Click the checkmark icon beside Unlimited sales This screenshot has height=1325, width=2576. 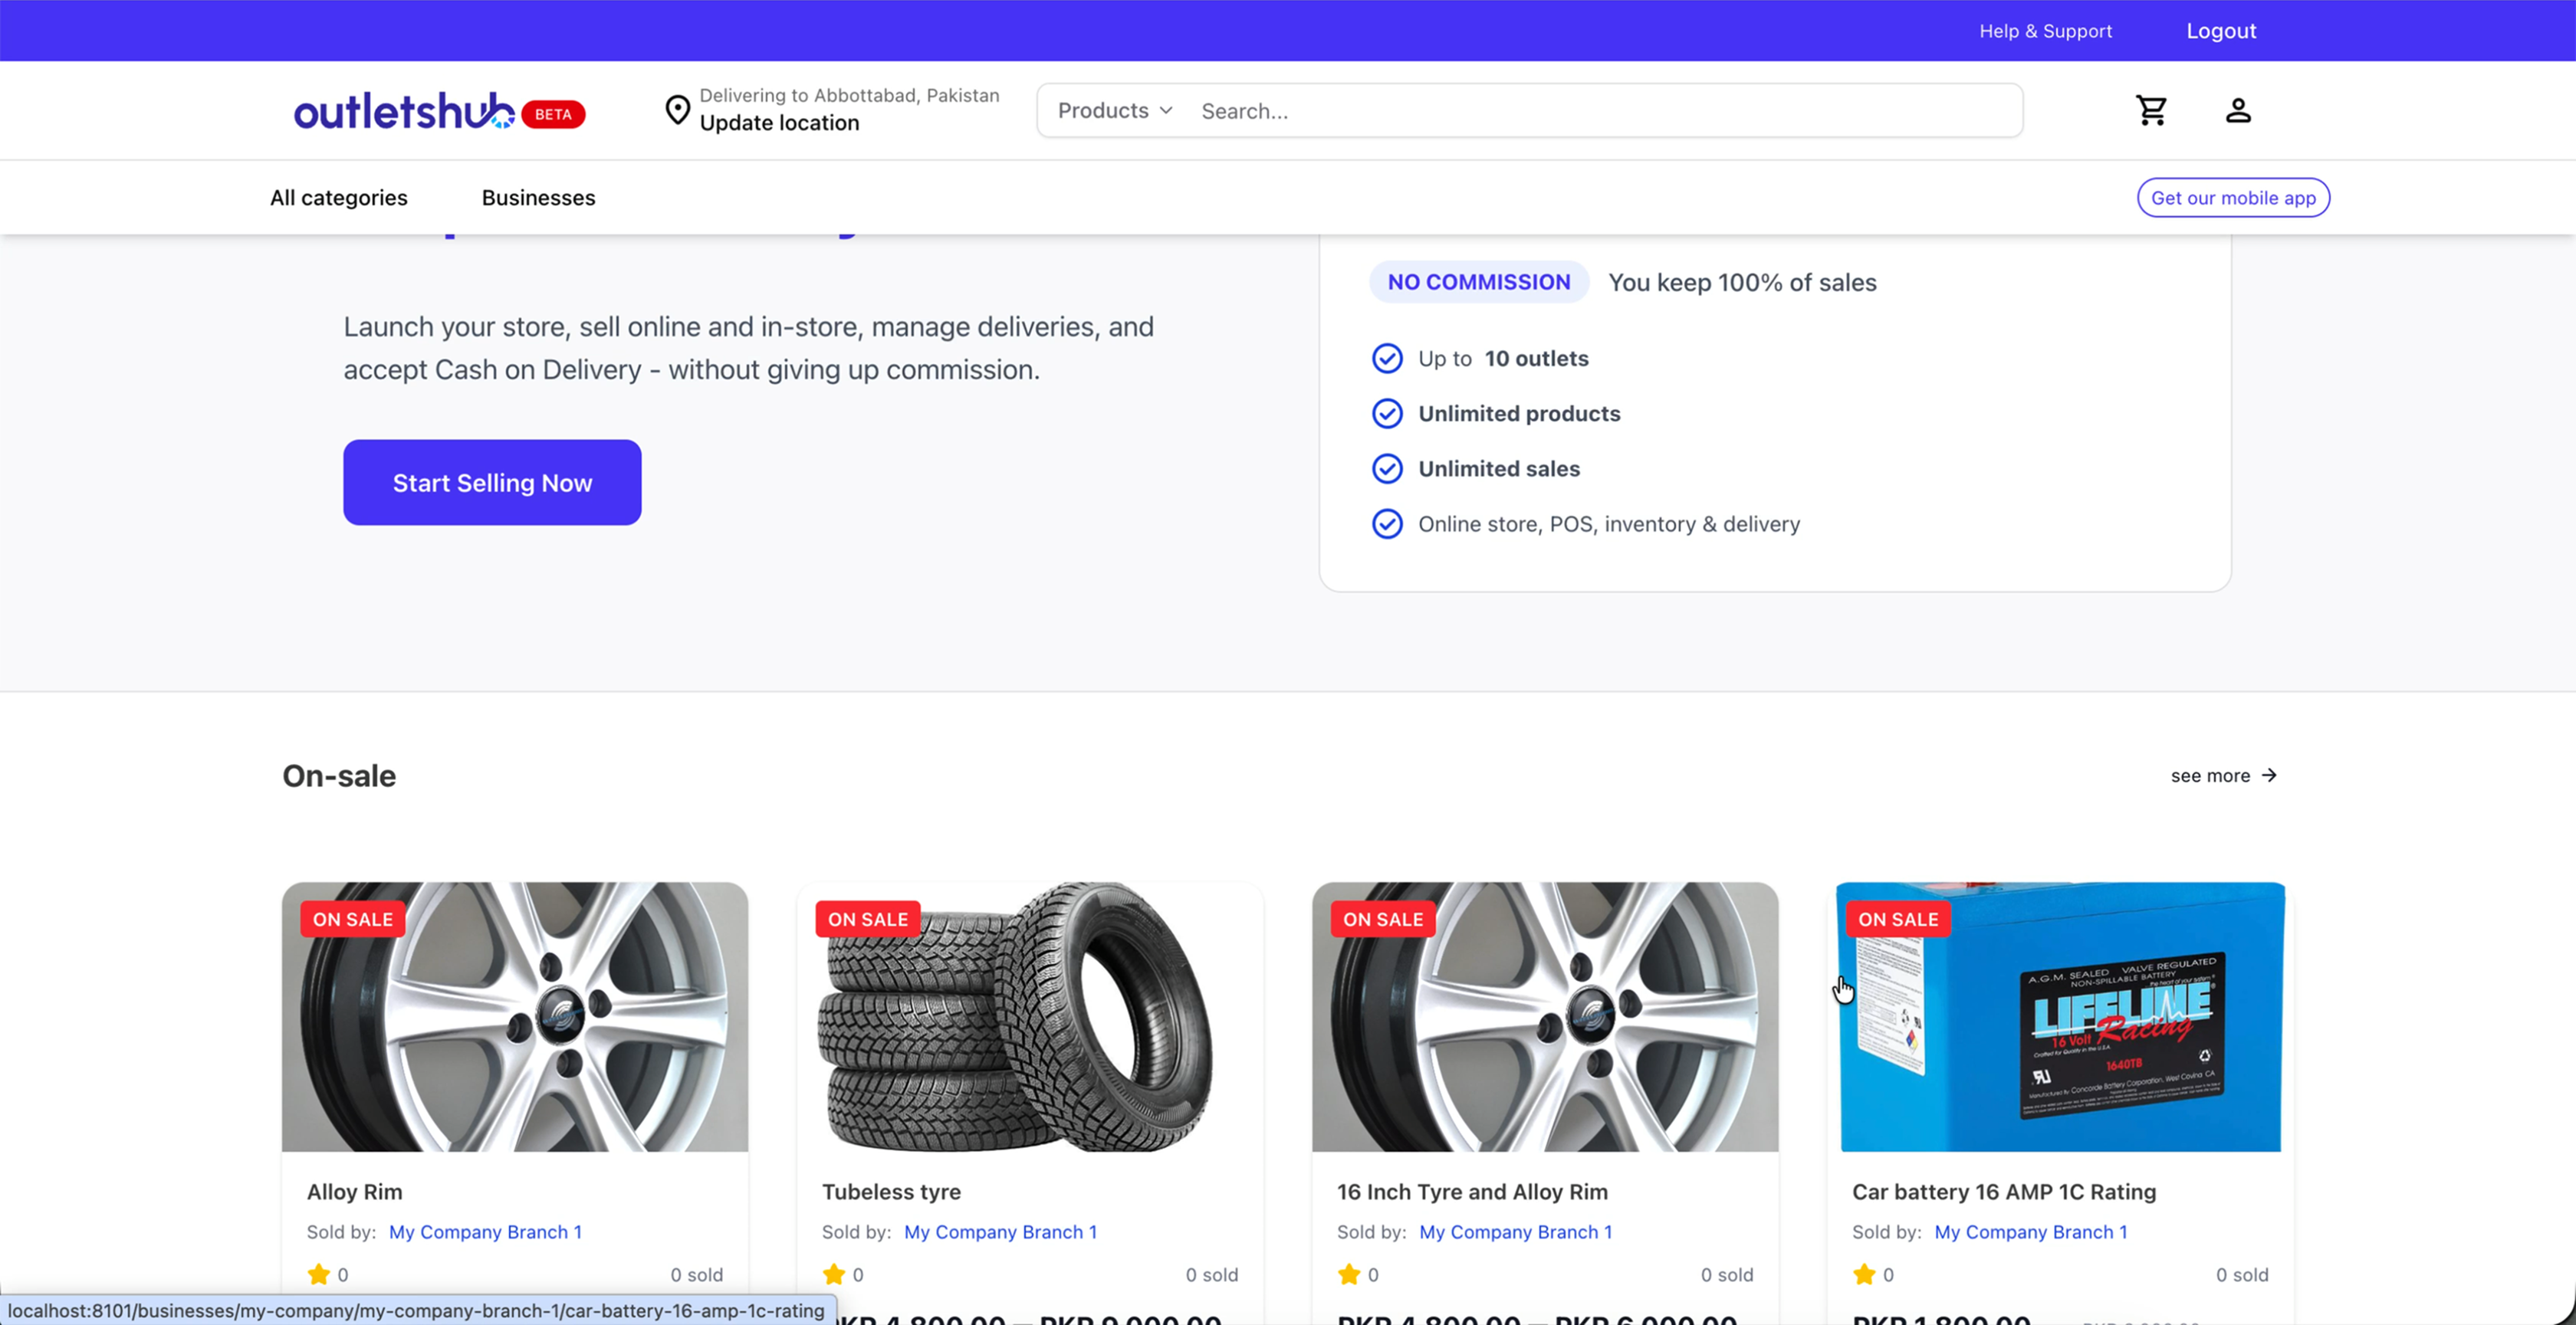tap(1386, 469)
